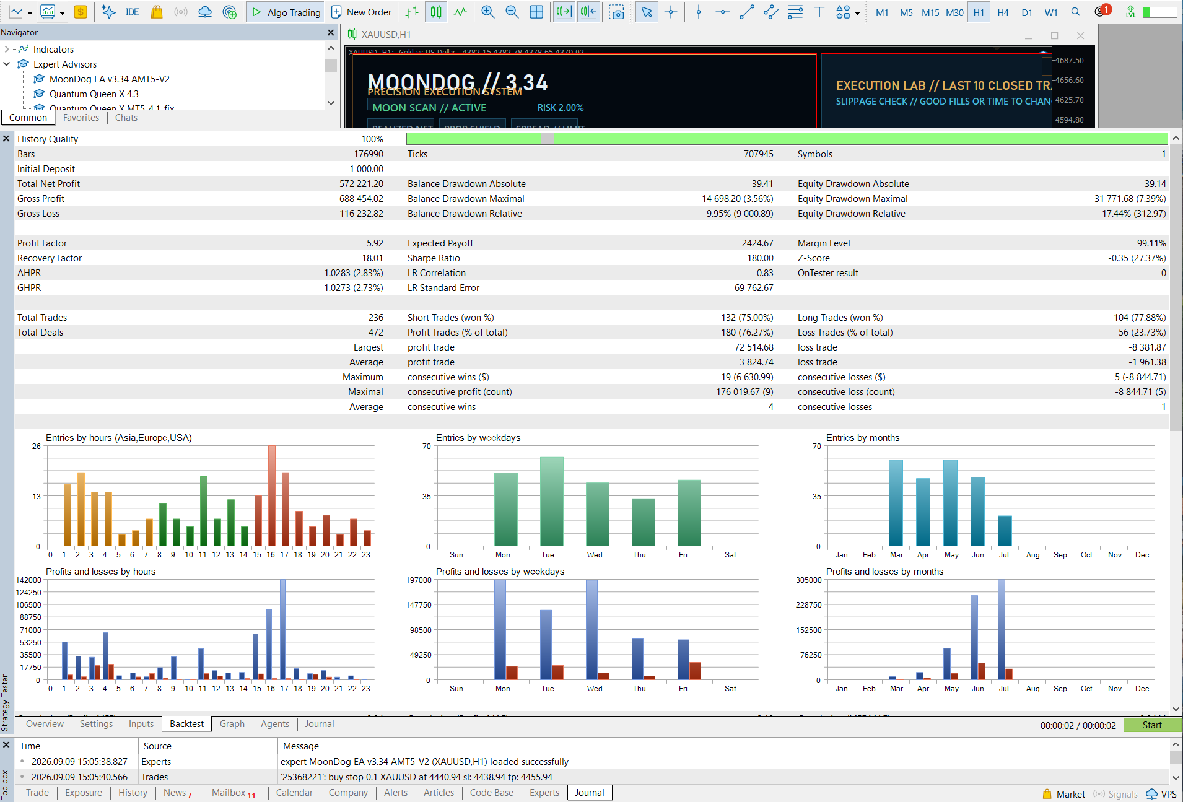Toggle Algo Trading on or off
Viewport: 1183px width, 802px height.
286,12
